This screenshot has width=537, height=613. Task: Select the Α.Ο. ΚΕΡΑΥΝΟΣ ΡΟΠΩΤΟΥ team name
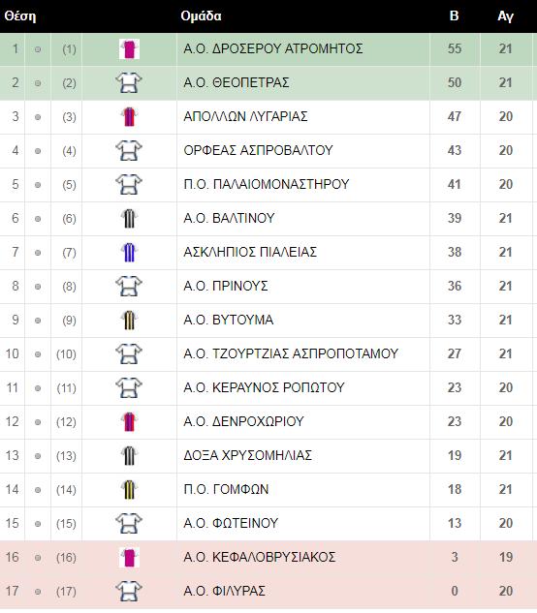click(264, 387)
